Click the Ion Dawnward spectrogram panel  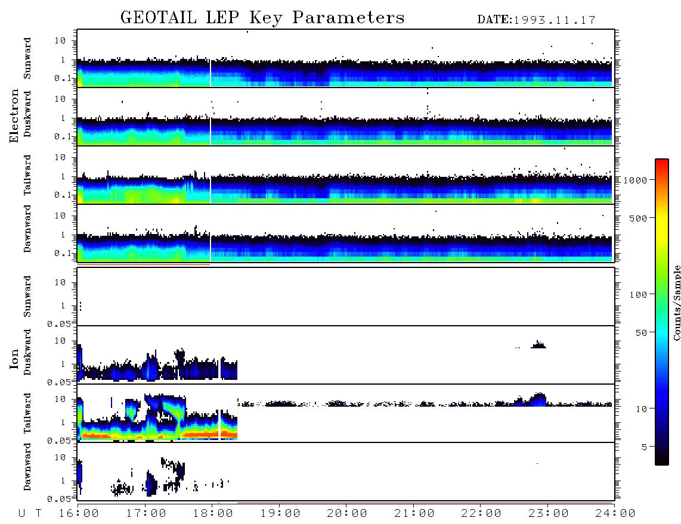(346, 472)
